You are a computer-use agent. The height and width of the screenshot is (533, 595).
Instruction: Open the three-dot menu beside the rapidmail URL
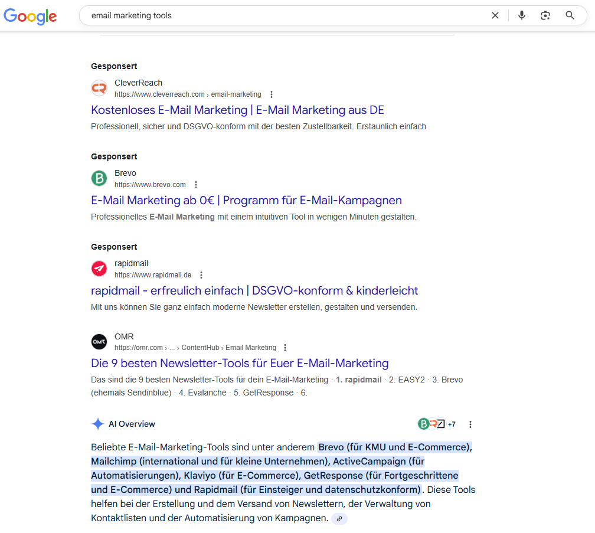tap(201, 274)
